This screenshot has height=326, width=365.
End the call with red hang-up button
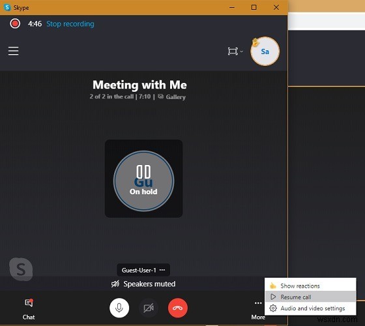[x=178, y=308]
